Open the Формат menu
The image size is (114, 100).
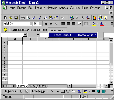click(52, 8)
